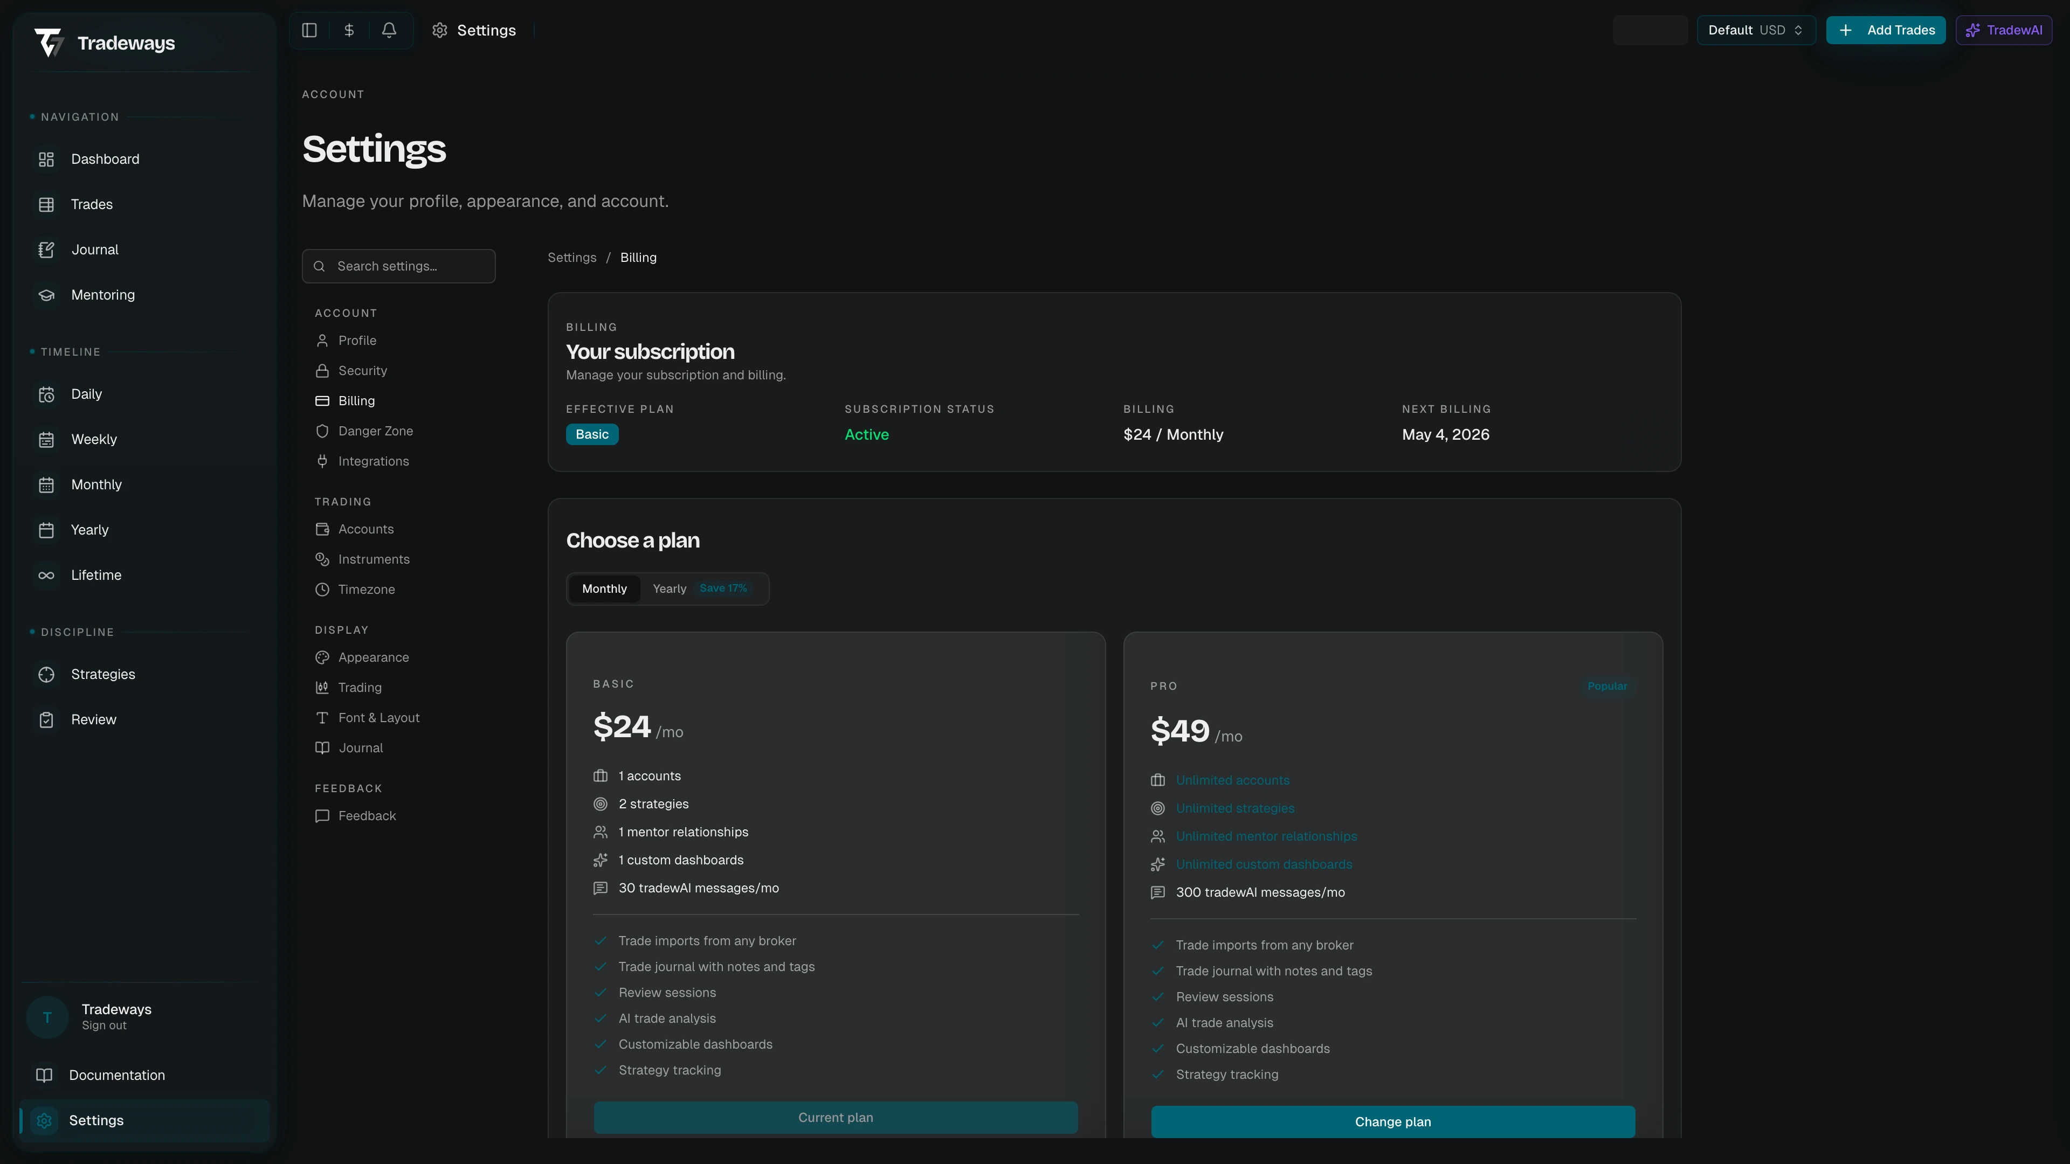
Task: Switch billing to Monthly
Action: 604,588
